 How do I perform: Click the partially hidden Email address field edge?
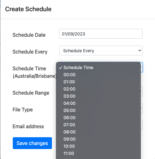tap(142, 125)
